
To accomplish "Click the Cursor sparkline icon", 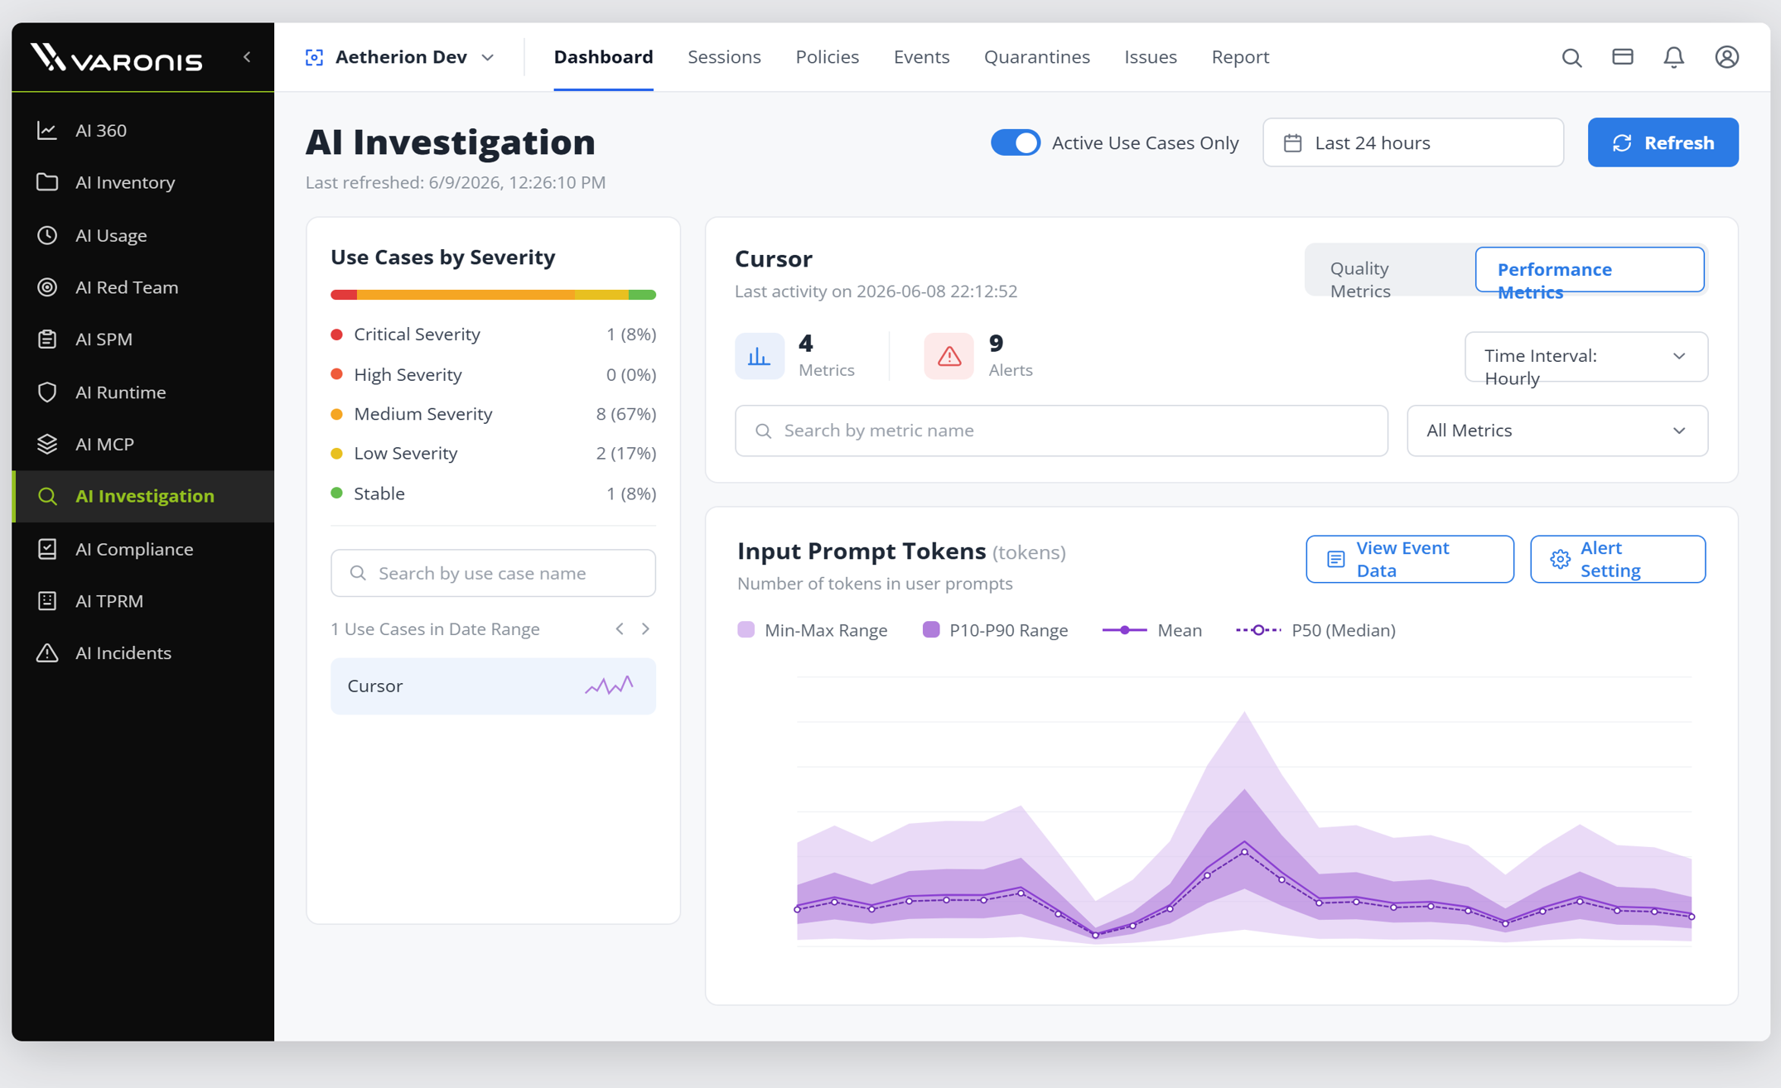I will click(609, 686).
